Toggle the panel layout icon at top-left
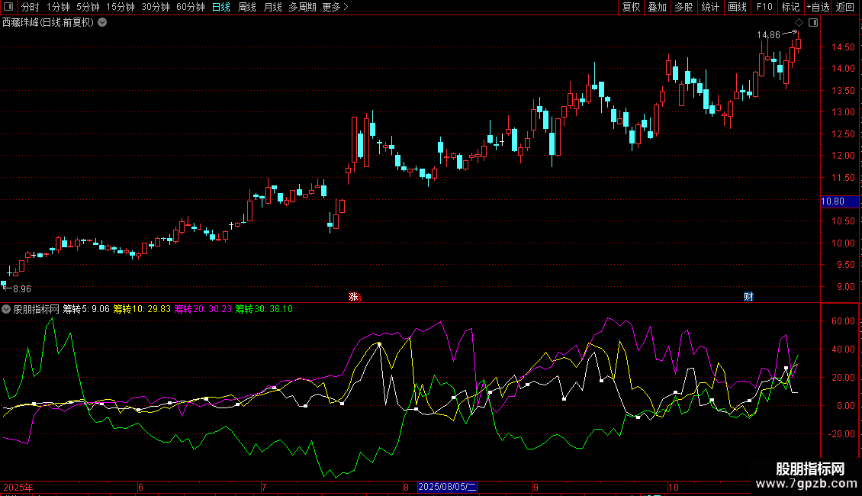The width and height of the screenshot is (862, 496). (8, 7)
